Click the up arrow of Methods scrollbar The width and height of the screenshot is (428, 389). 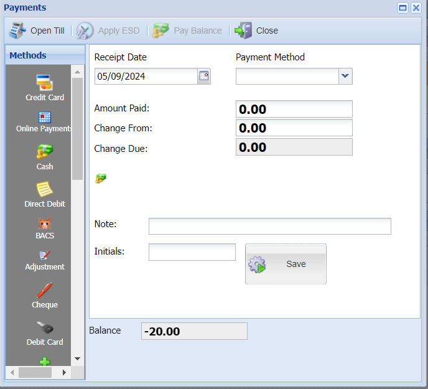[x=78, y=72]
